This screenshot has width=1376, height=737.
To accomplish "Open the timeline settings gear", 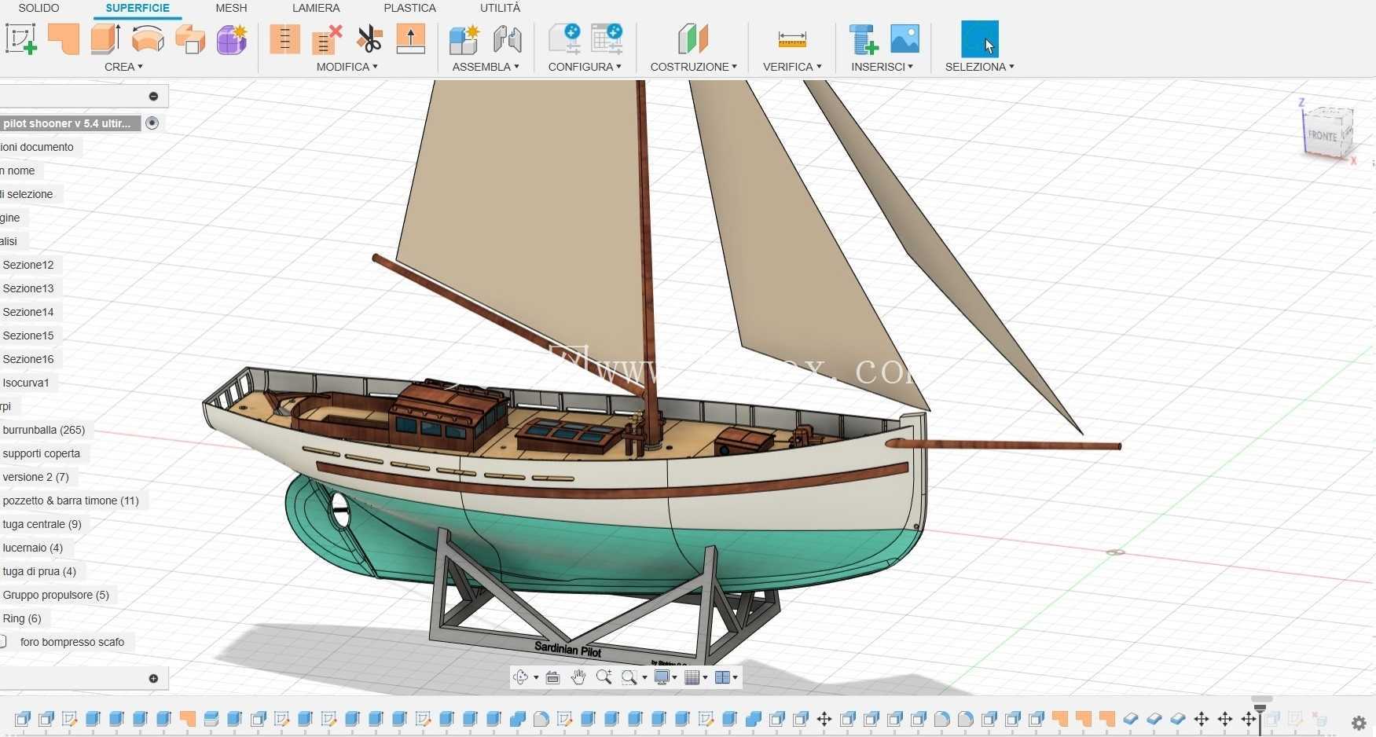I will [1358, 722].
